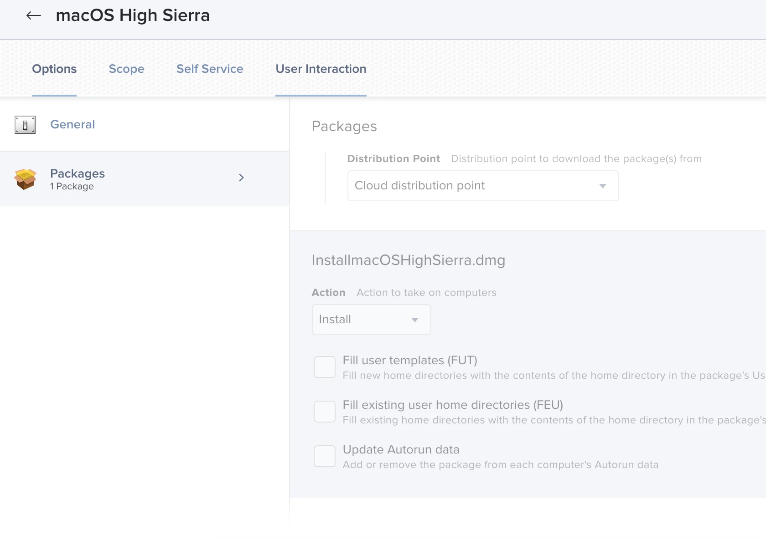Open the General settings link

[x=72, y=124]
